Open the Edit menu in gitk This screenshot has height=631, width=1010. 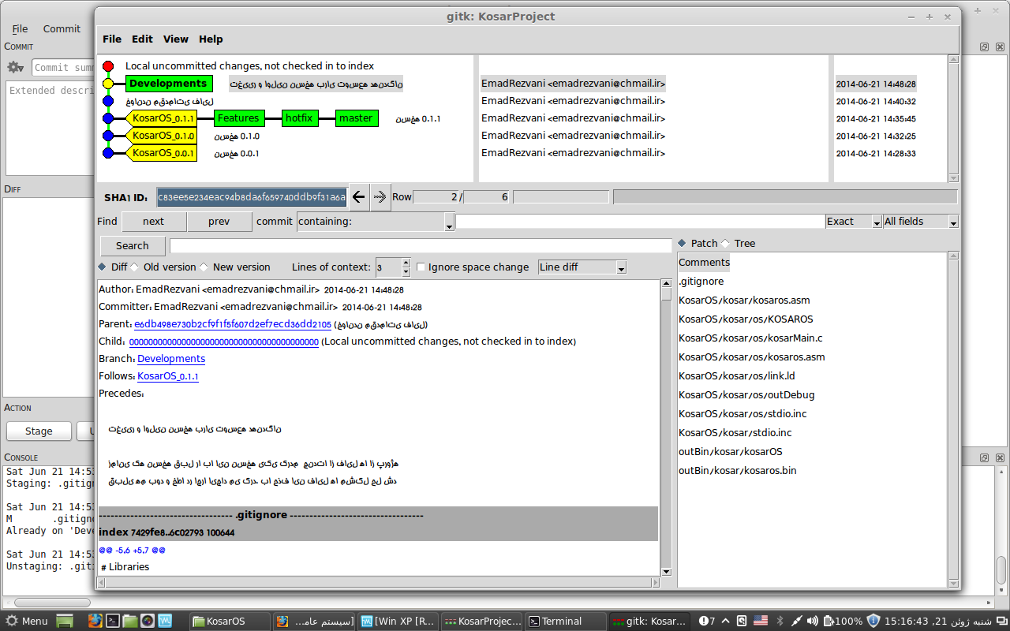pos(142,39)
